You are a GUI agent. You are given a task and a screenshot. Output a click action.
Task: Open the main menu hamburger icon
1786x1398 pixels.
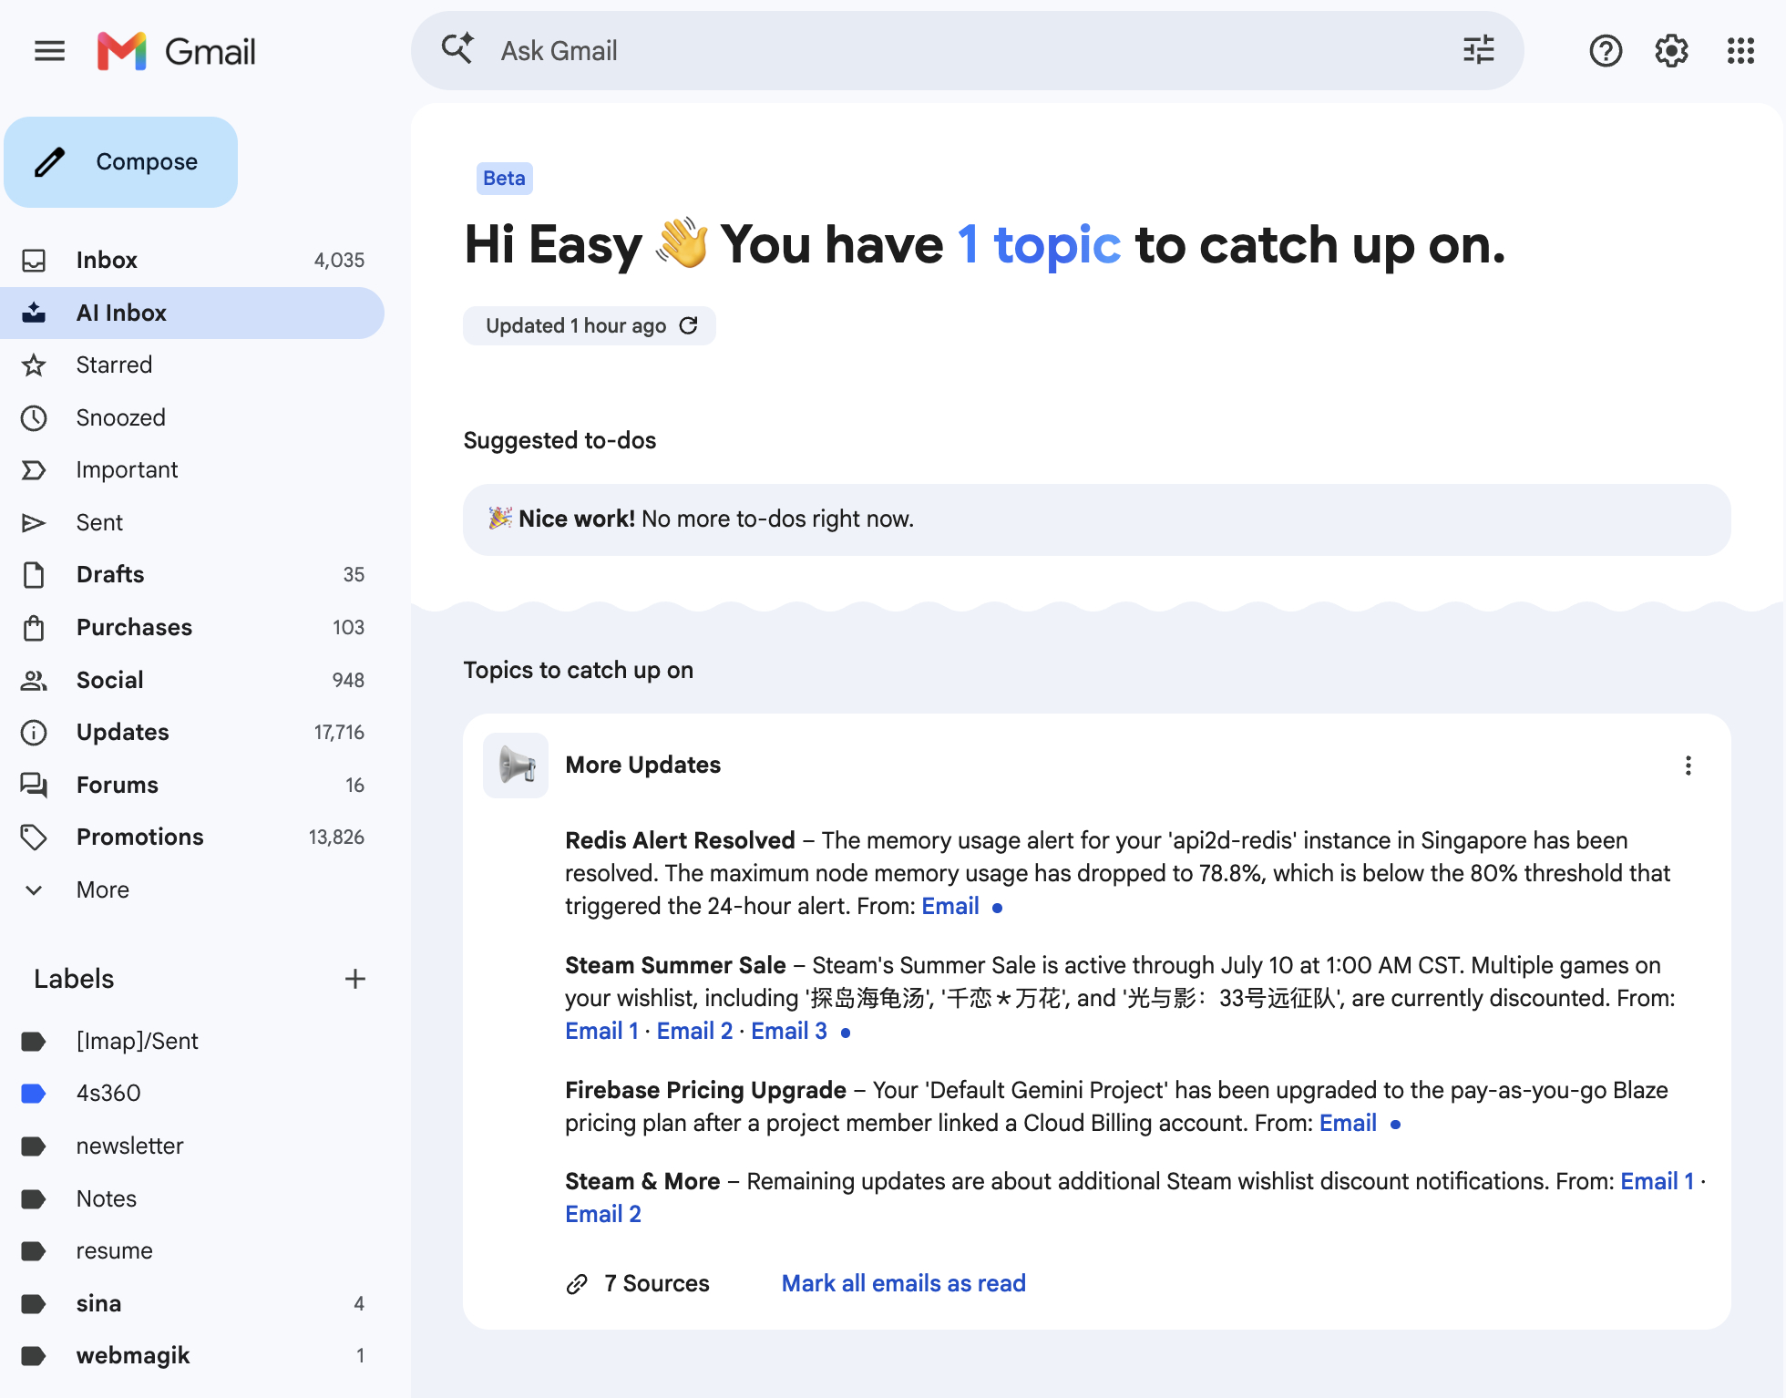coord(49,51)
